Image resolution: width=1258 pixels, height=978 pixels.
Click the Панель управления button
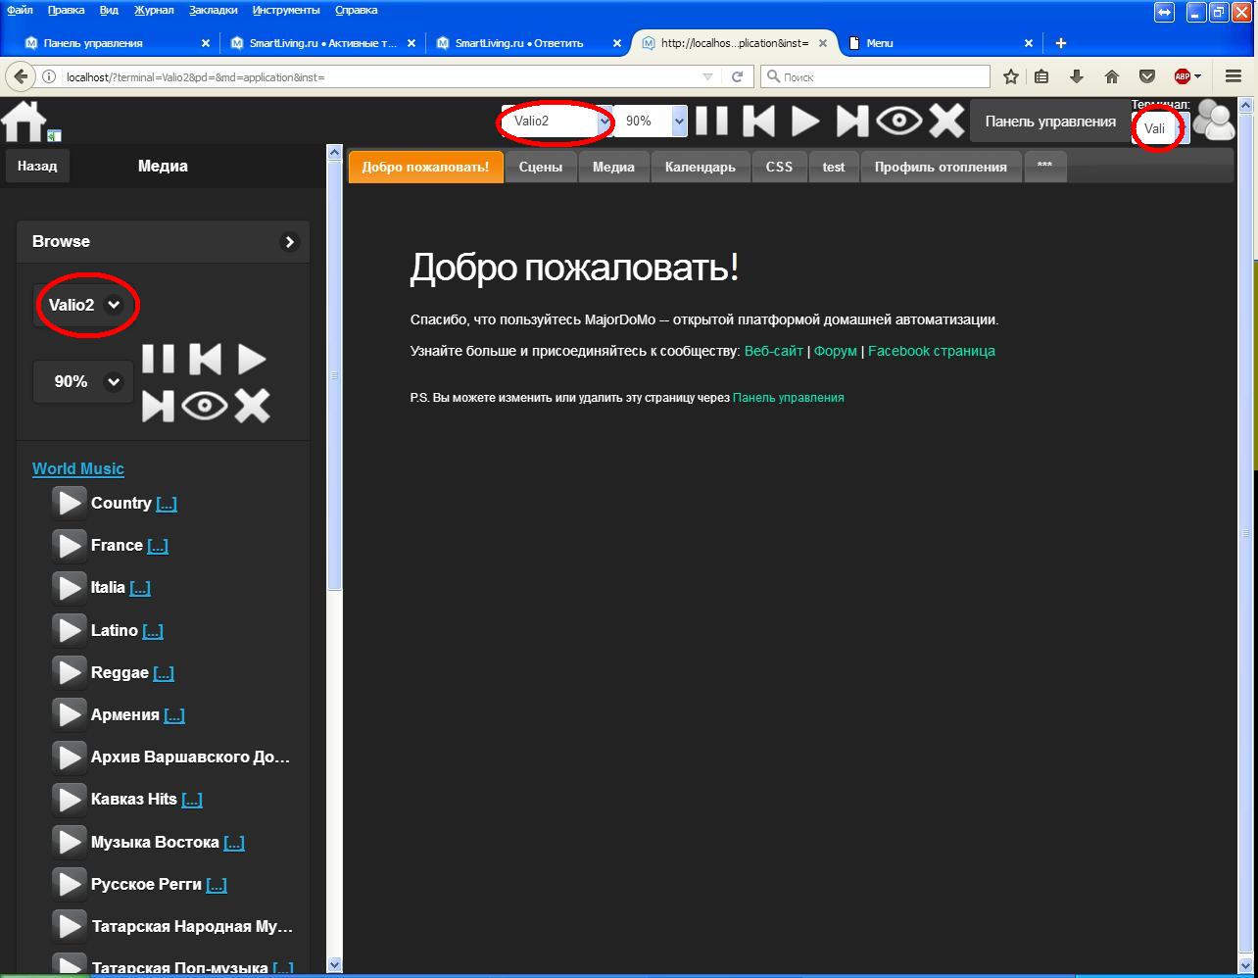pos(1049,122)
